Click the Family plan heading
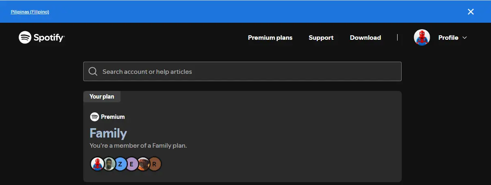The image size is (491, 185). click(x=108, y=133)
